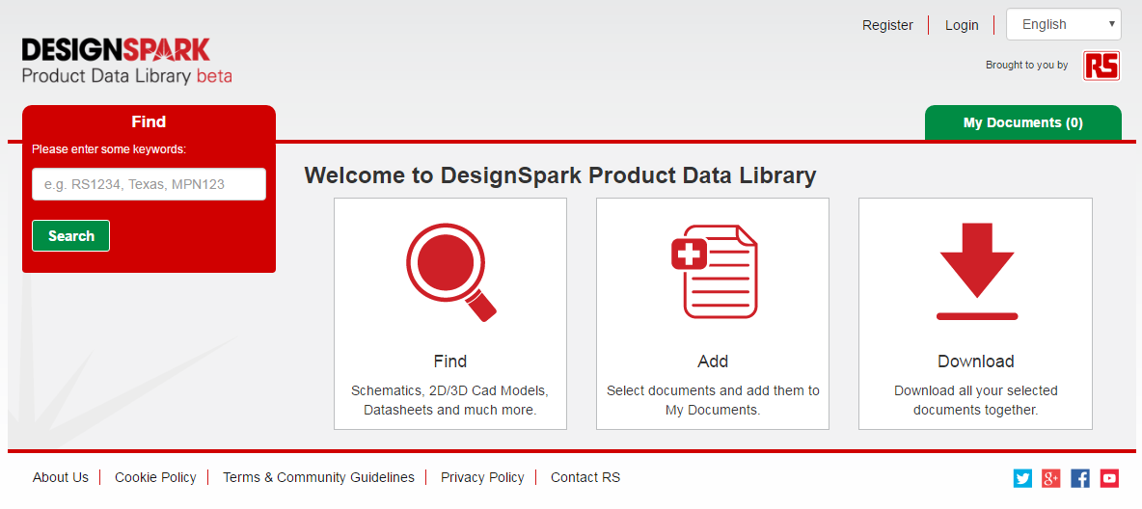Viewport: 1142px width, 509px height.
Task: Open the Cookie Policy link
Action: pyautogui.click(x=155, y=478)
